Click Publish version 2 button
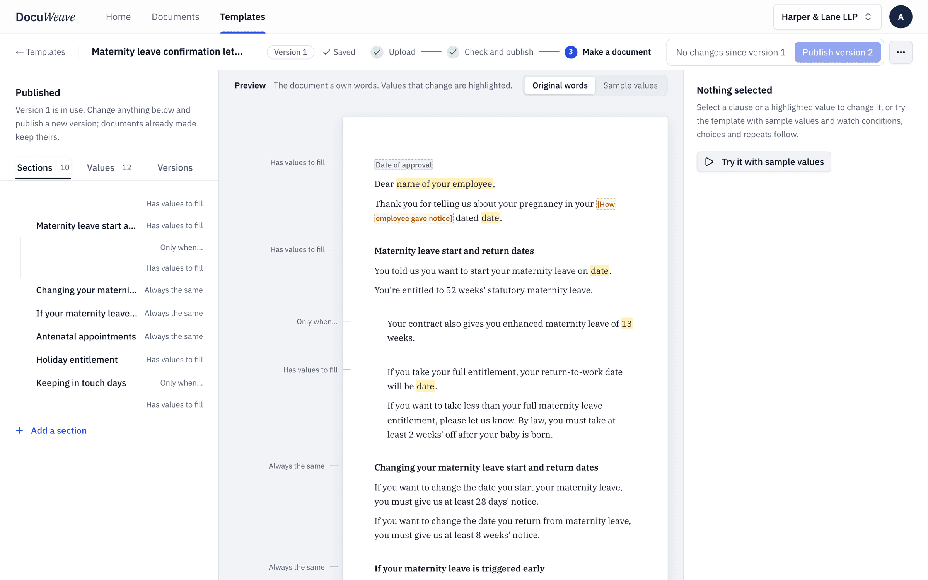928x580 pixels. click(x=838, y=52)
